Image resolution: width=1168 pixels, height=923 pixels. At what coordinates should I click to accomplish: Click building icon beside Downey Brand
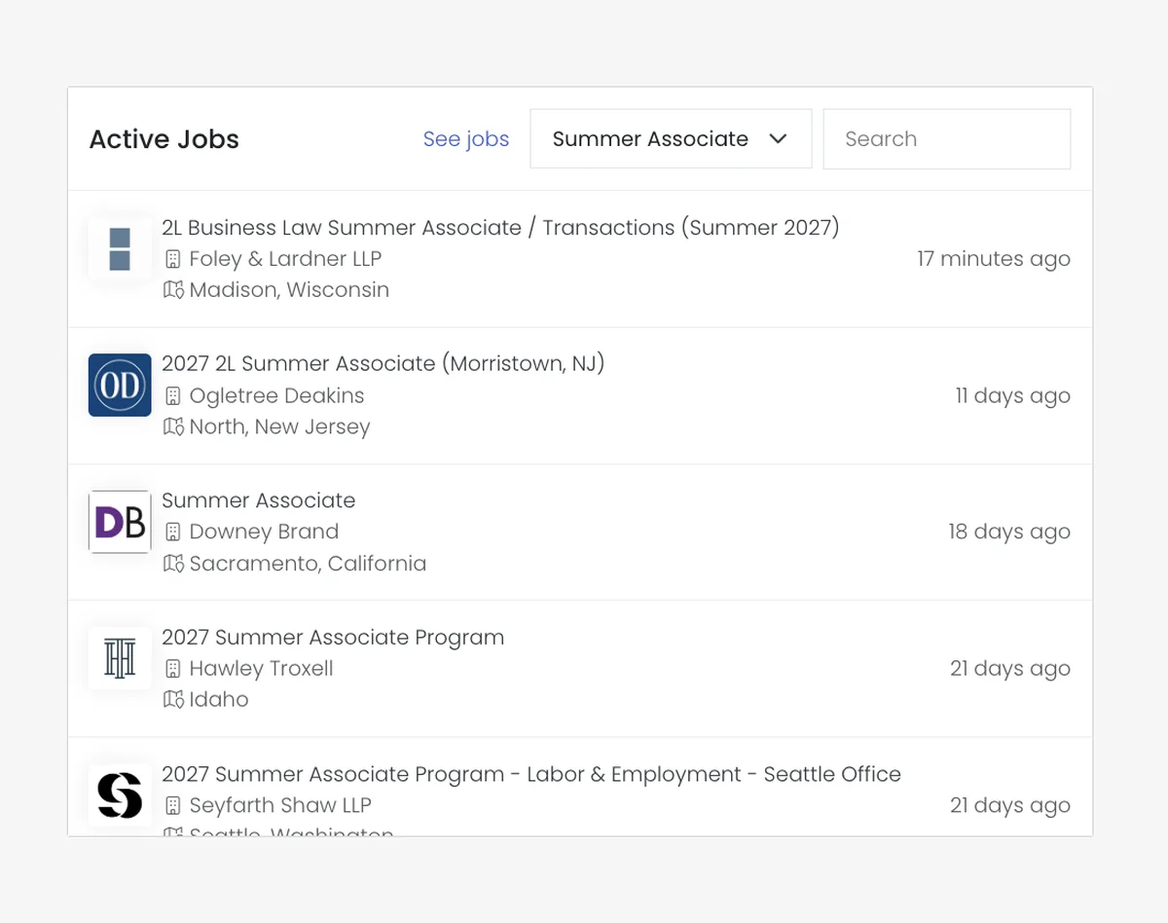click(173, 532)
